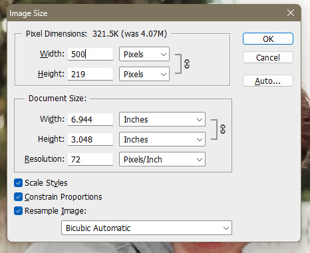
Task: Click the pixel Width field showing 500
Action: point(90,54)
